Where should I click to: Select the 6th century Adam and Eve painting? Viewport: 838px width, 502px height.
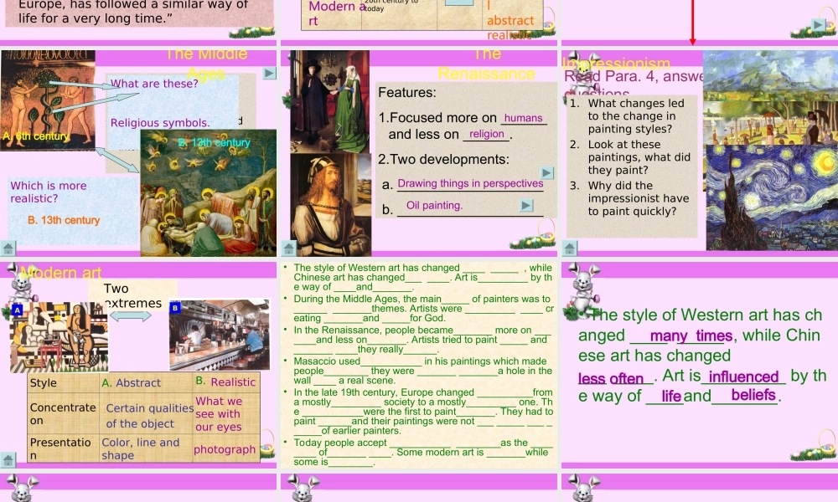point(48,100)
